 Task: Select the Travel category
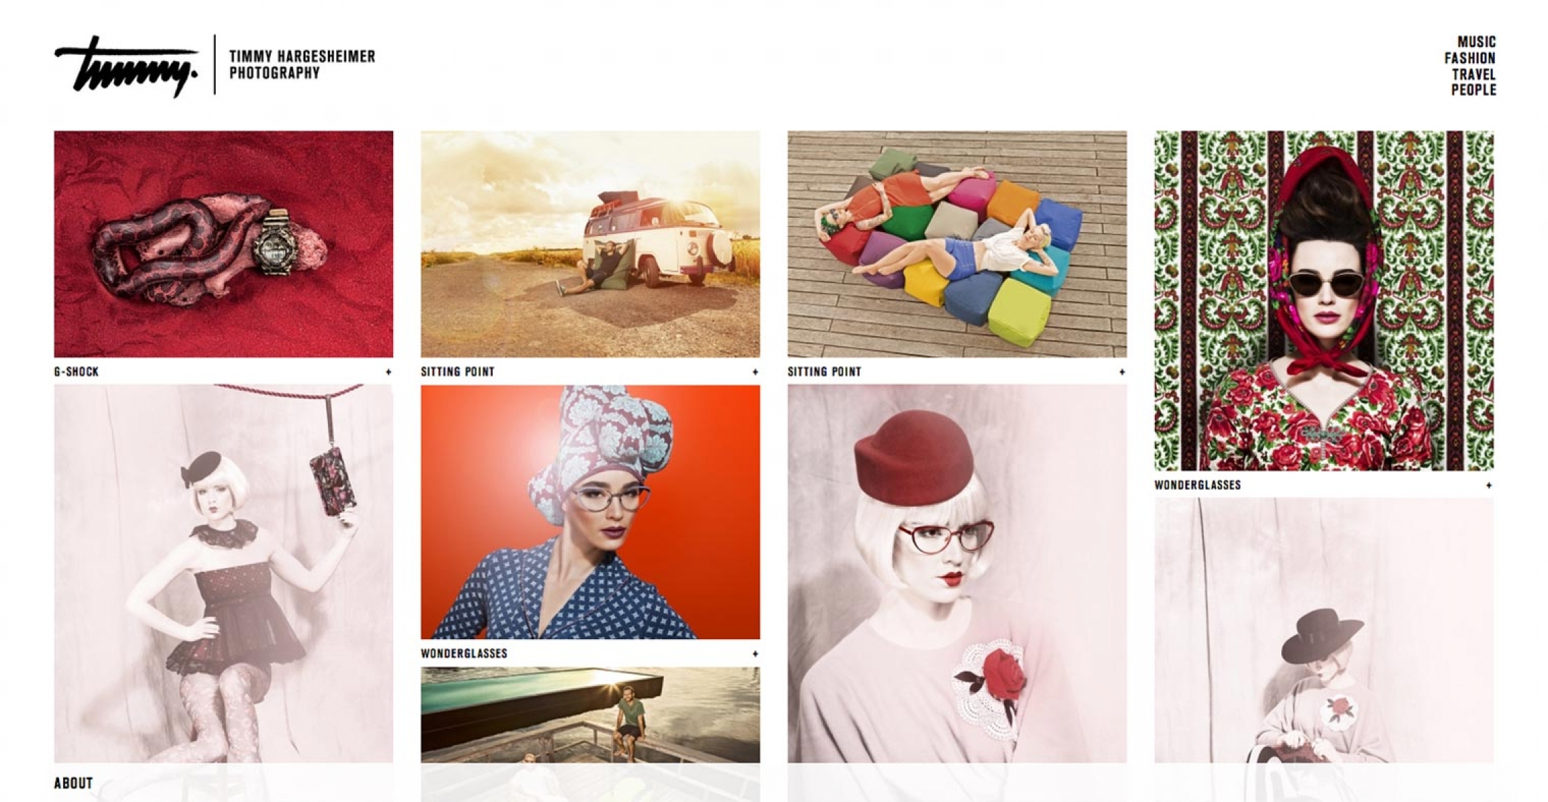(1474, 74)
